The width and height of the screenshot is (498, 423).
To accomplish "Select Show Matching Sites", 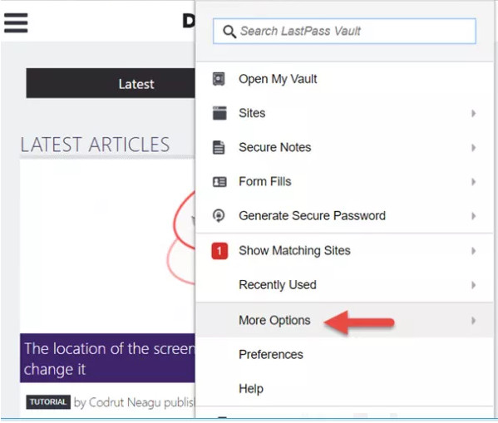I will 344,251.
